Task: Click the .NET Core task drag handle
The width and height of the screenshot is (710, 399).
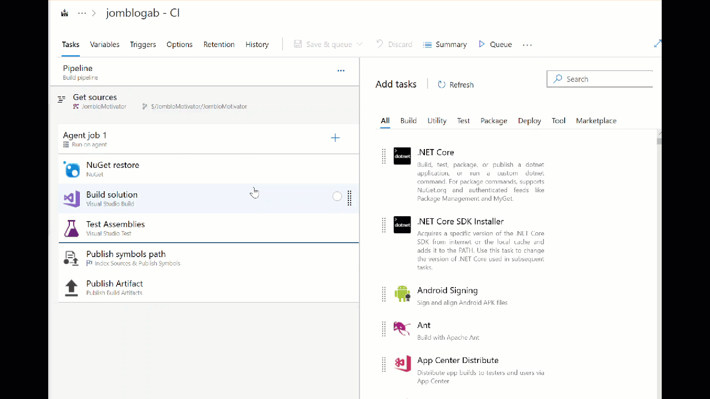Action: [x=384, y=156]
